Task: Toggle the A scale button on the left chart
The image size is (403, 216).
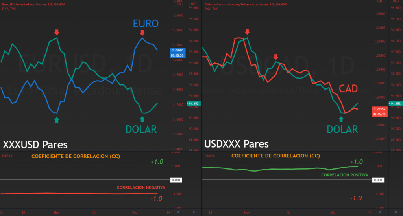Action: (178, 212)
